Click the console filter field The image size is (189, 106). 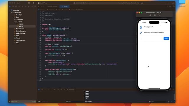click(158, 102)
